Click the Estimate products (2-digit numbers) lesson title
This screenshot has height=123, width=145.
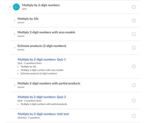pyautogui.click(x=42, y=46)
